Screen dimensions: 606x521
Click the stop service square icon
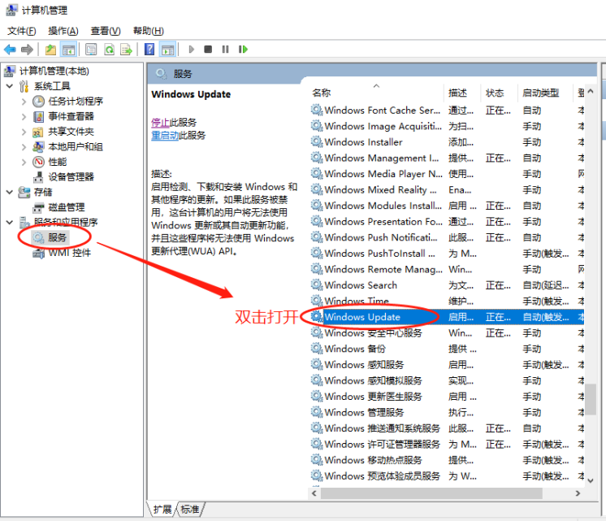pos(208,50)
